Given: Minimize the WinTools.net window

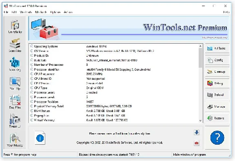Looking at the screenshot, I should click(203, 6).
